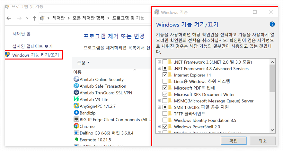
Task: Select the Evernote 10.21.5 entry text
Action: [95, 140]
